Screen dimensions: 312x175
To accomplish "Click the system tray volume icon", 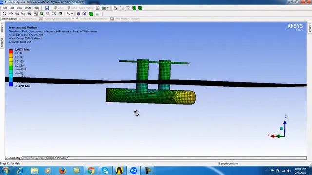I will click(289, 171).
